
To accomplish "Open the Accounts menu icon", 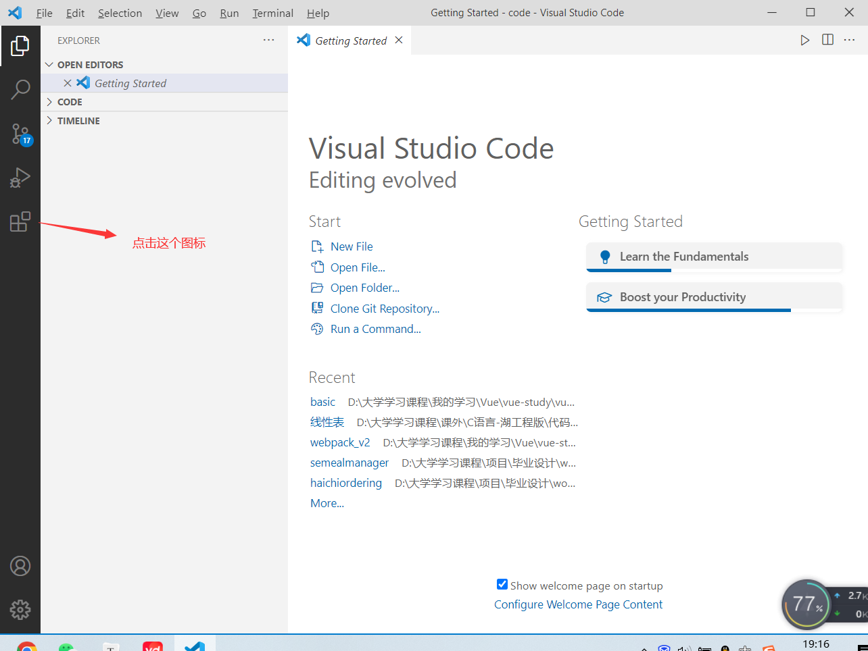I will tap(20, 566).
